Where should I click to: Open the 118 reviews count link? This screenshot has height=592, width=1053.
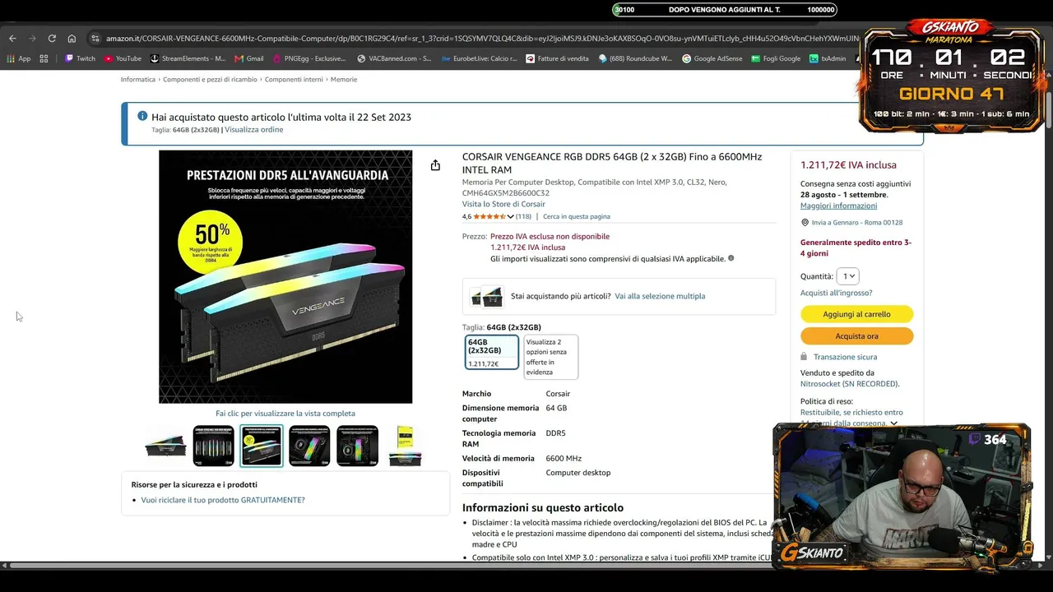(523, 217)
